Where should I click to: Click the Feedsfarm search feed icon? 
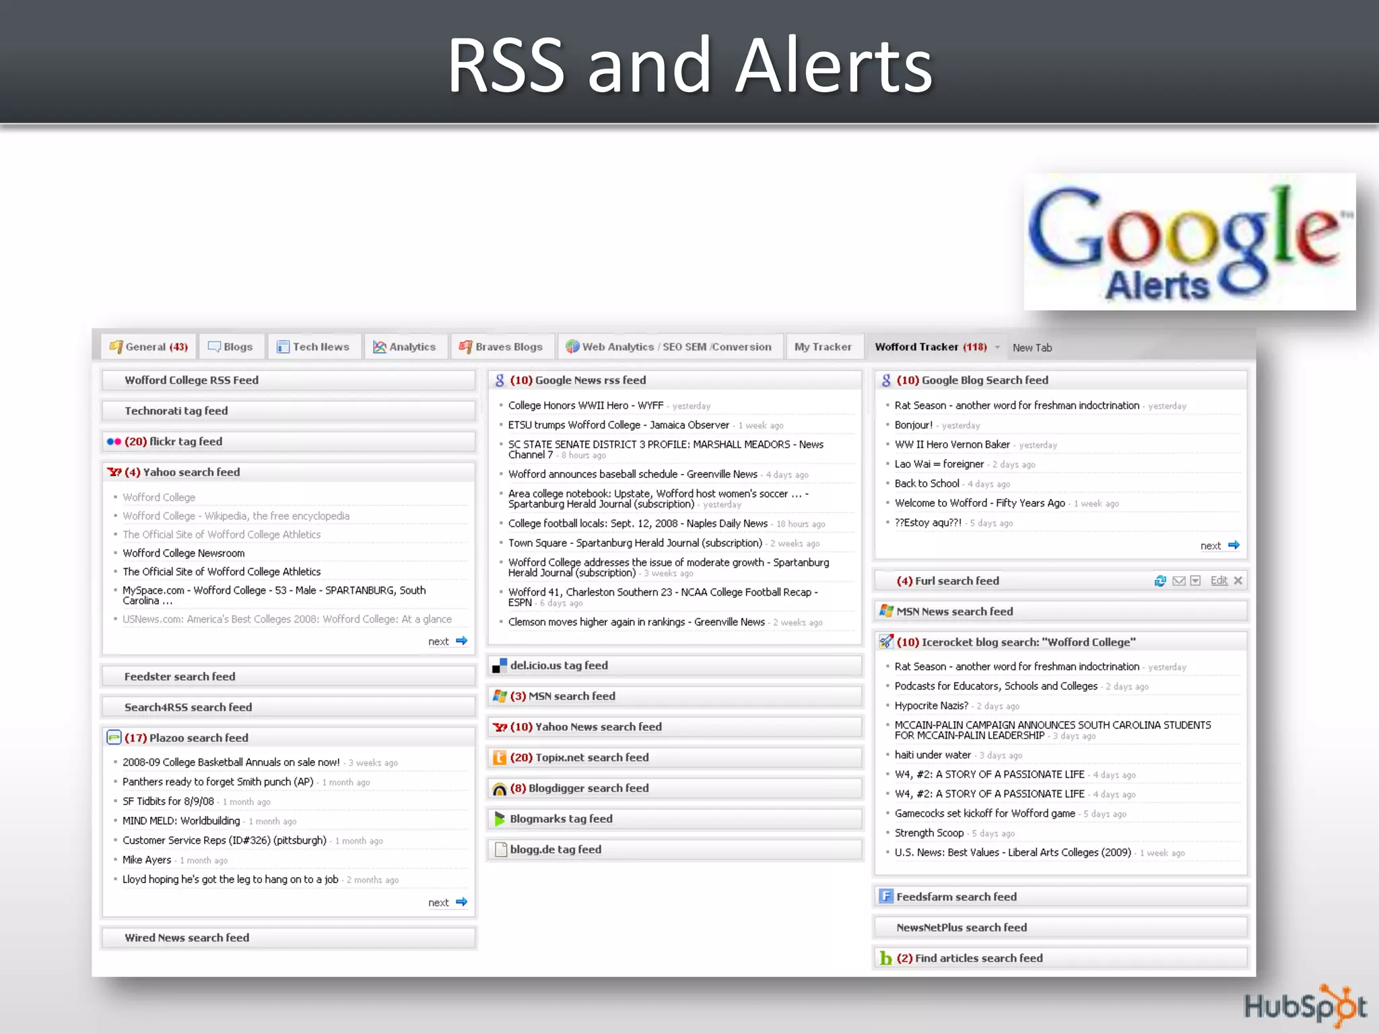886,897
